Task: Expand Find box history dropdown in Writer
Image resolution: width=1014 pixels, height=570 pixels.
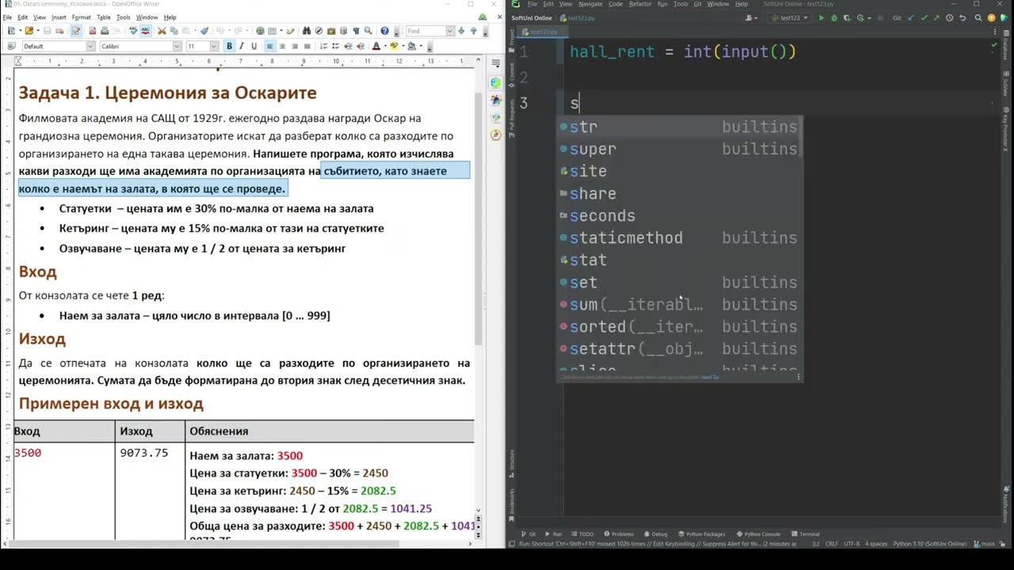Action: (450, 31)
